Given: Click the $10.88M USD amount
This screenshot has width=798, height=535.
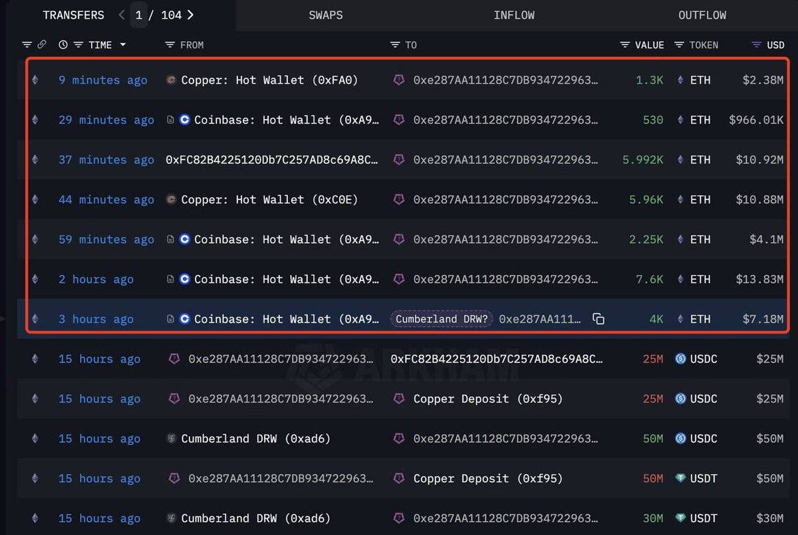Looking at the screenshot, I should coord(759,199).
